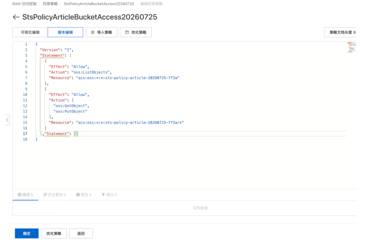Click line number 17 in the gutter
Image resolution: width=382 pixels, height=247 pixels.
coord(25,134)
